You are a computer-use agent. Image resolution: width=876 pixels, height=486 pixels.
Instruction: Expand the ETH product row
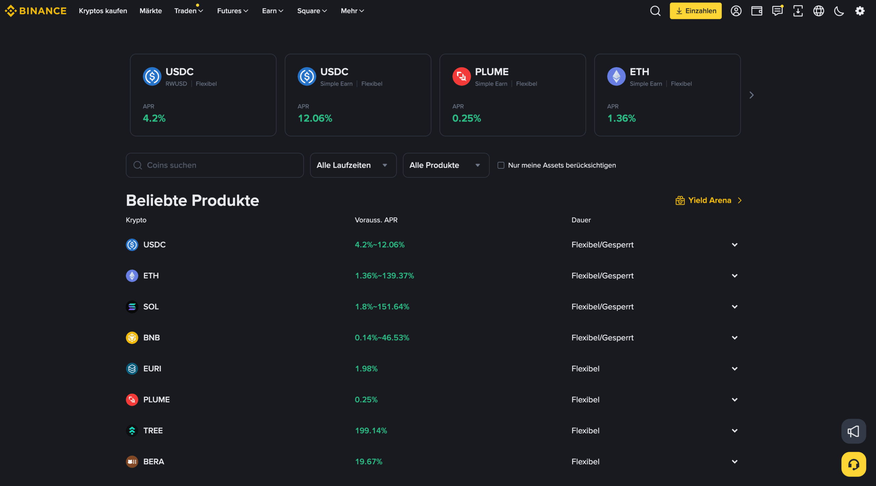[x=734, y=276]
